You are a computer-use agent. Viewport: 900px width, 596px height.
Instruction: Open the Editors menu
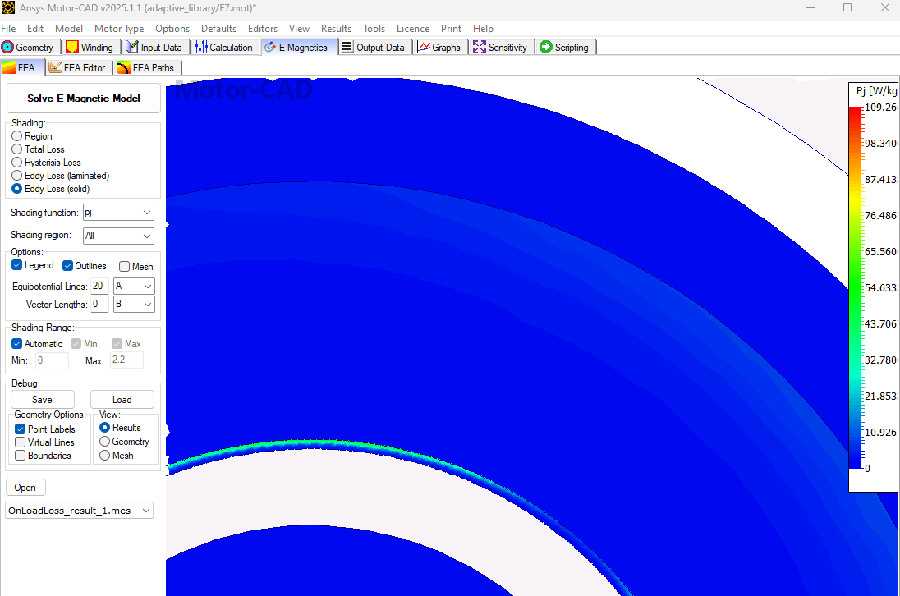pos(262,28)
